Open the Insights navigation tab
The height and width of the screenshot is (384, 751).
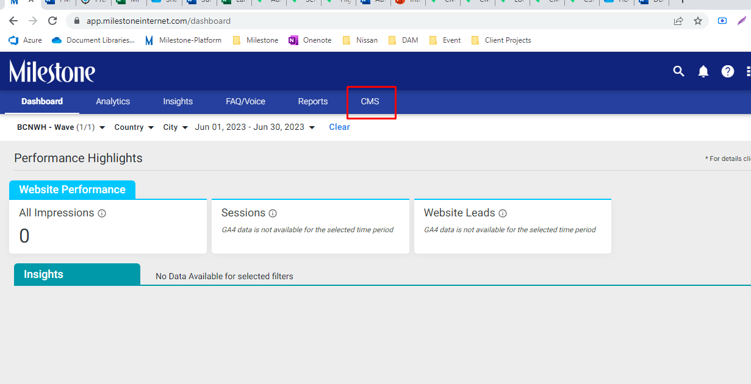pyautogui.click(x=178, y=101)
